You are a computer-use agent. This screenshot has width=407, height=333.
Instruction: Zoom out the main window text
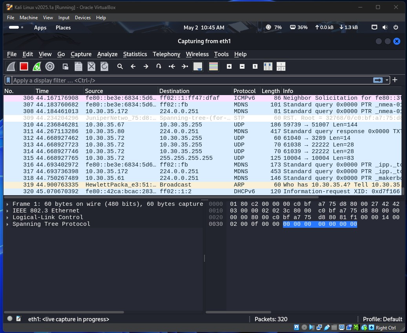(242, 67)
